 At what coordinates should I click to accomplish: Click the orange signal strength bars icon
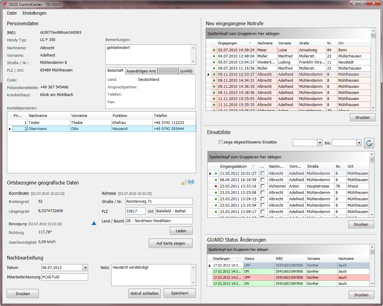184,182
